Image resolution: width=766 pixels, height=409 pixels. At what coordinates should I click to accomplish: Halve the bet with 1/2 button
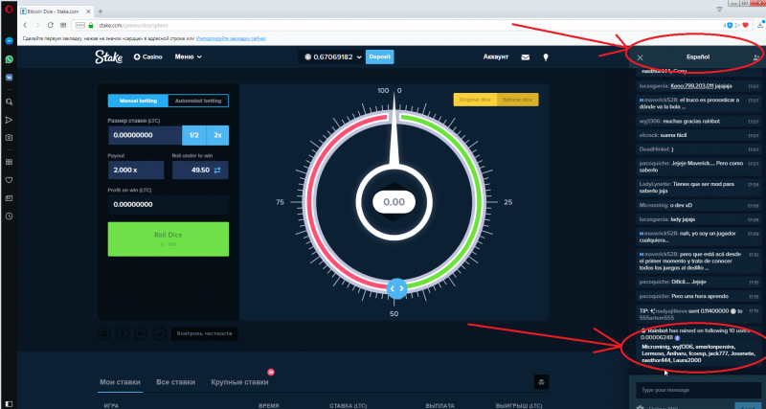(x=194, y=135)
